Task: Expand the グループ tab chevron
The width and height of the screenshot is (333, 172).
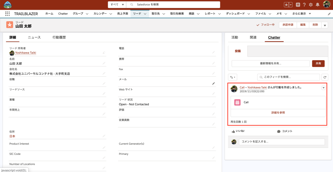Action: (87, 14)
